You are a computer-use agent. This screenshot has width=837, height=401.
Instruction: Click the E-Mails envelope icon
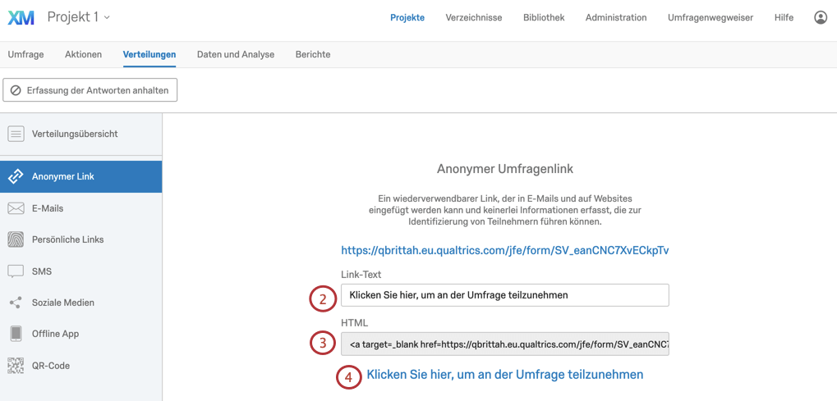tap(16, 208)
